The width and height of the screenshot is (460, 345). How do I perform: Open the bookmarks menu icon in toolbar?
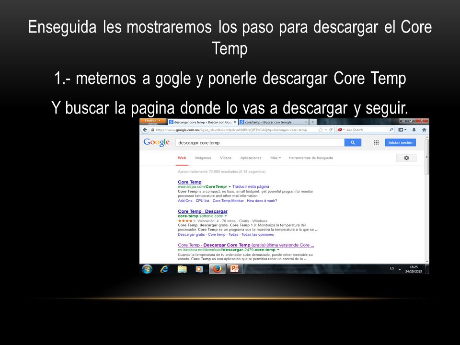(401, 130)
